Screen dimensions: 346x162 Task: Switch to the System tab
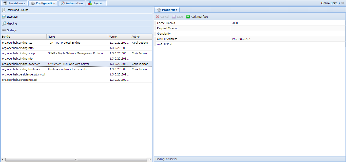point(96,3)
